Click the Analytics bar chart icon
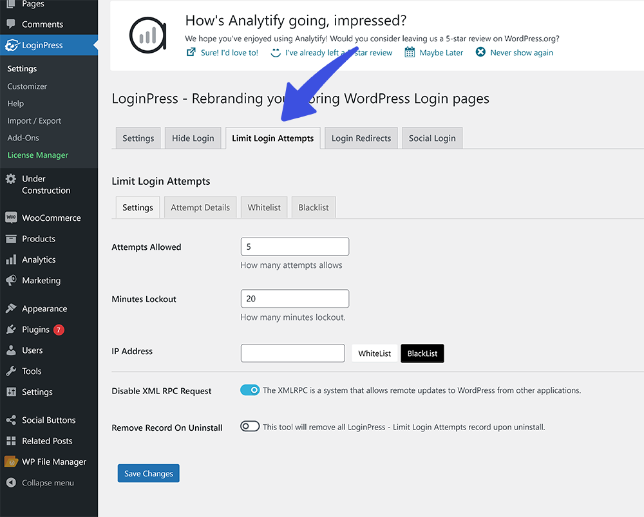The width and height of the screenshot is (644, 517). (11, 259)
